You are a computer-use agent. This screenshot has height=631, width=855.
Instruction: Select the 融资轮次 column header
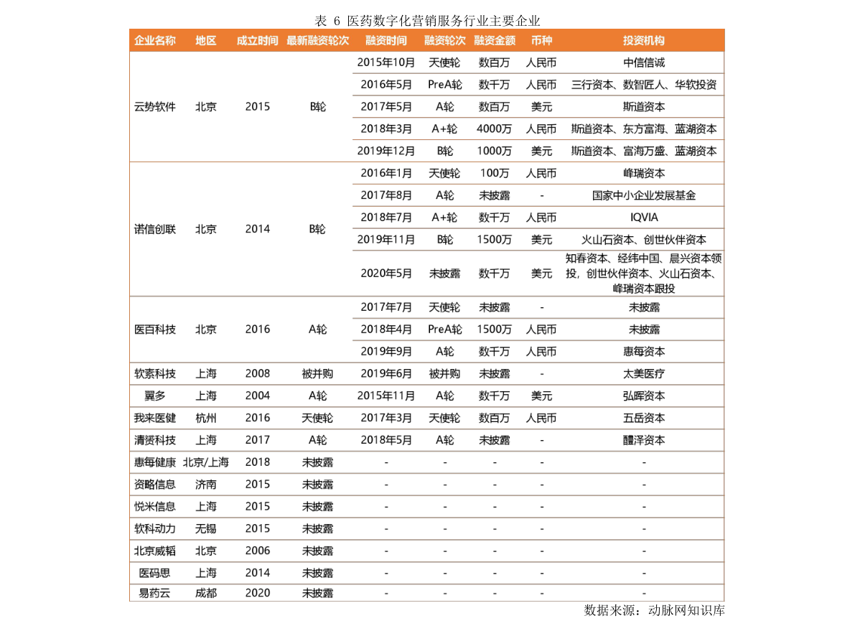444,41
